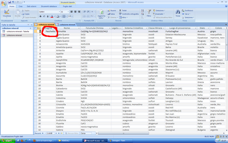Open the Vai a dropdown
Image resolution: width=228 pixels, height=143 pixels.
coord(186,14)
